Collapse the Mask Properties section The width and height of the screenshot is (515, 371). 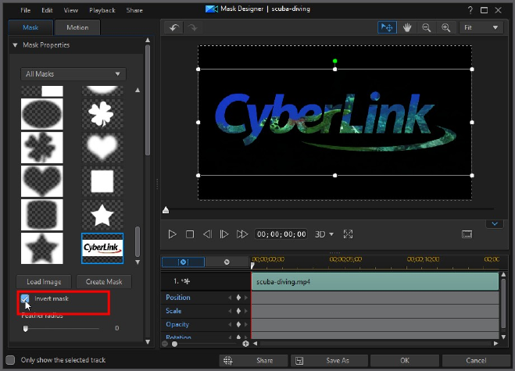(15, 45)
